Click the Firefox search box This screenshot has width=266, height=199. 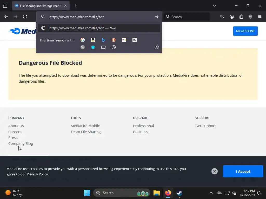click(187, 17)
